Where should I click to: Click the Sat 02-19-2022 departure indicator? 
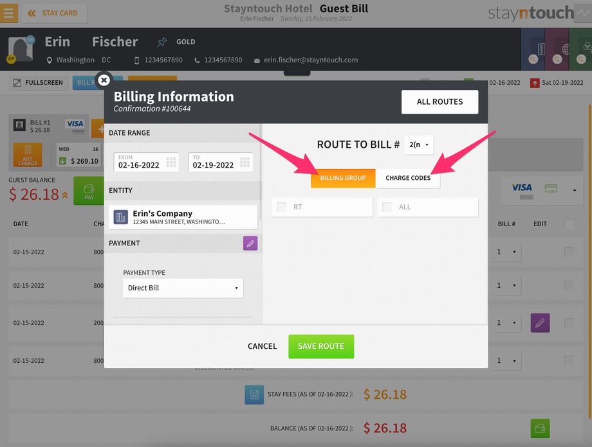(x=557, y=83)
